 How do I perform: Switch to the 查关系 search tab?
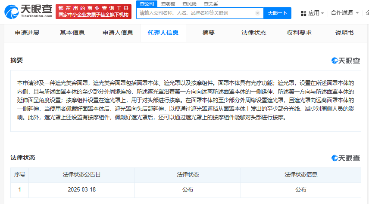pyautogui.click(x=211, y=4)
